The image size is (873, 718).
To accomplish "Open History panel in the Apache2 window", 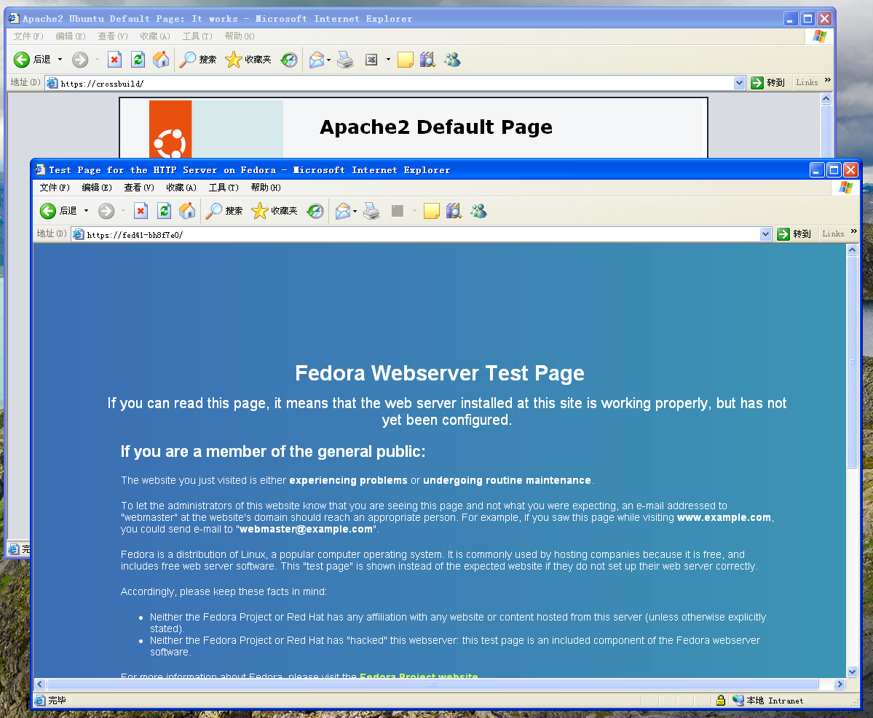I will [289, 60].
